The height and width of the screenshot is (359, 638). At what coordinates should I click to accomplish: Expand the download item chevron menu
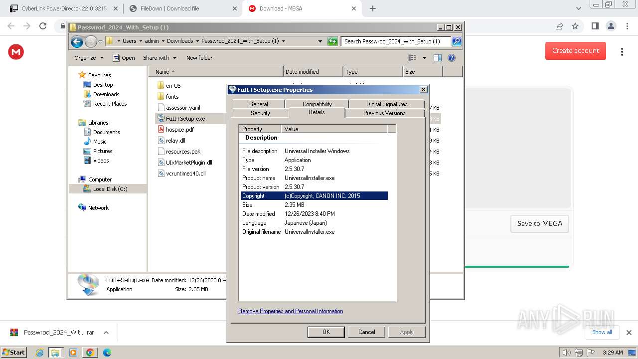coord(106,333)
